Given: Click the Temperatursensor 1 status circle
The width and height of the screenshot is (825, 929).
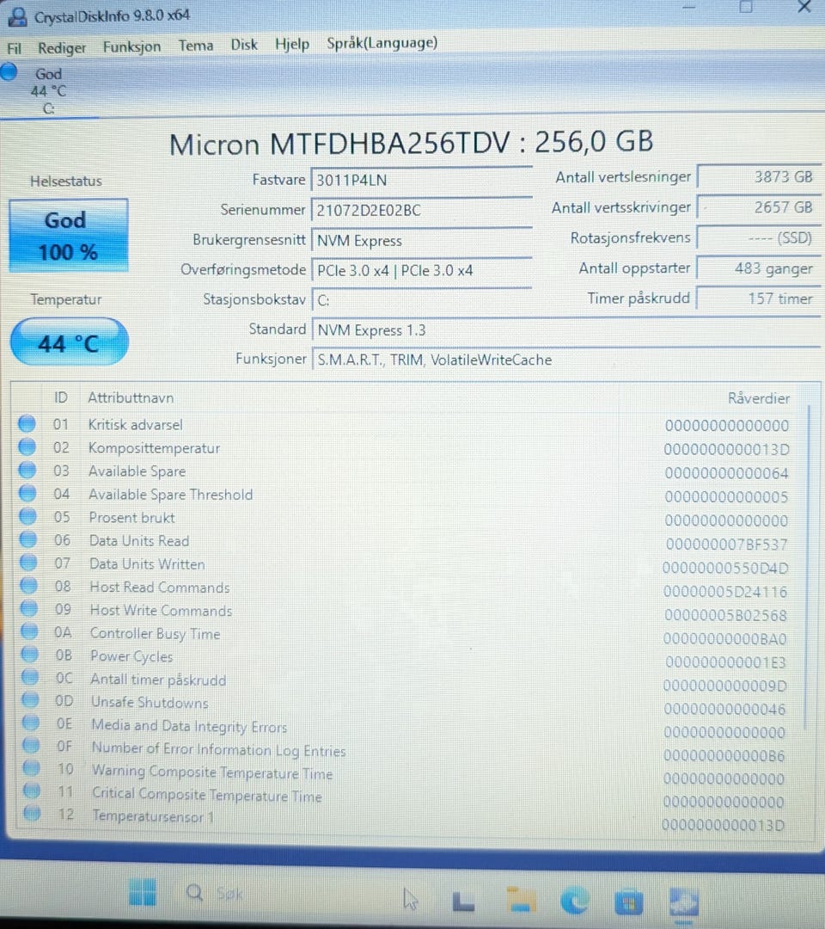Looking at the screenshot, I should point(33,814).
